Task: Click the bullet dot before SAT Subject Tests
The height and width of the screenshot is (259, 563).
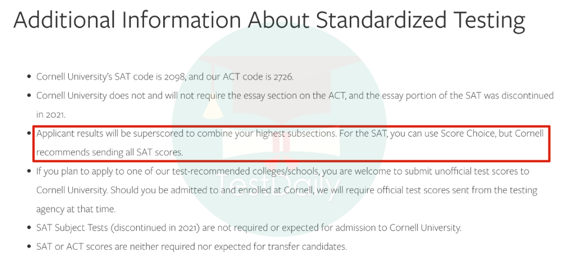Action: tap(29, 228)
